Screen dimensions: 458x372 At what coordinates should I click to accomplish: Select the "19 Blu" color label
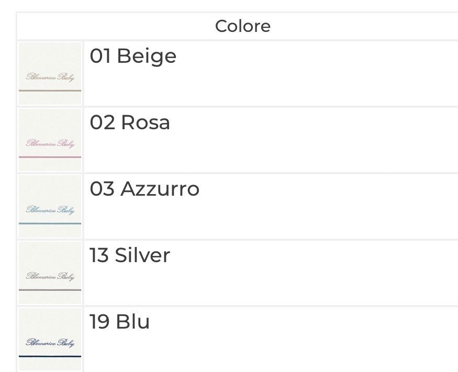click(120, 322)
